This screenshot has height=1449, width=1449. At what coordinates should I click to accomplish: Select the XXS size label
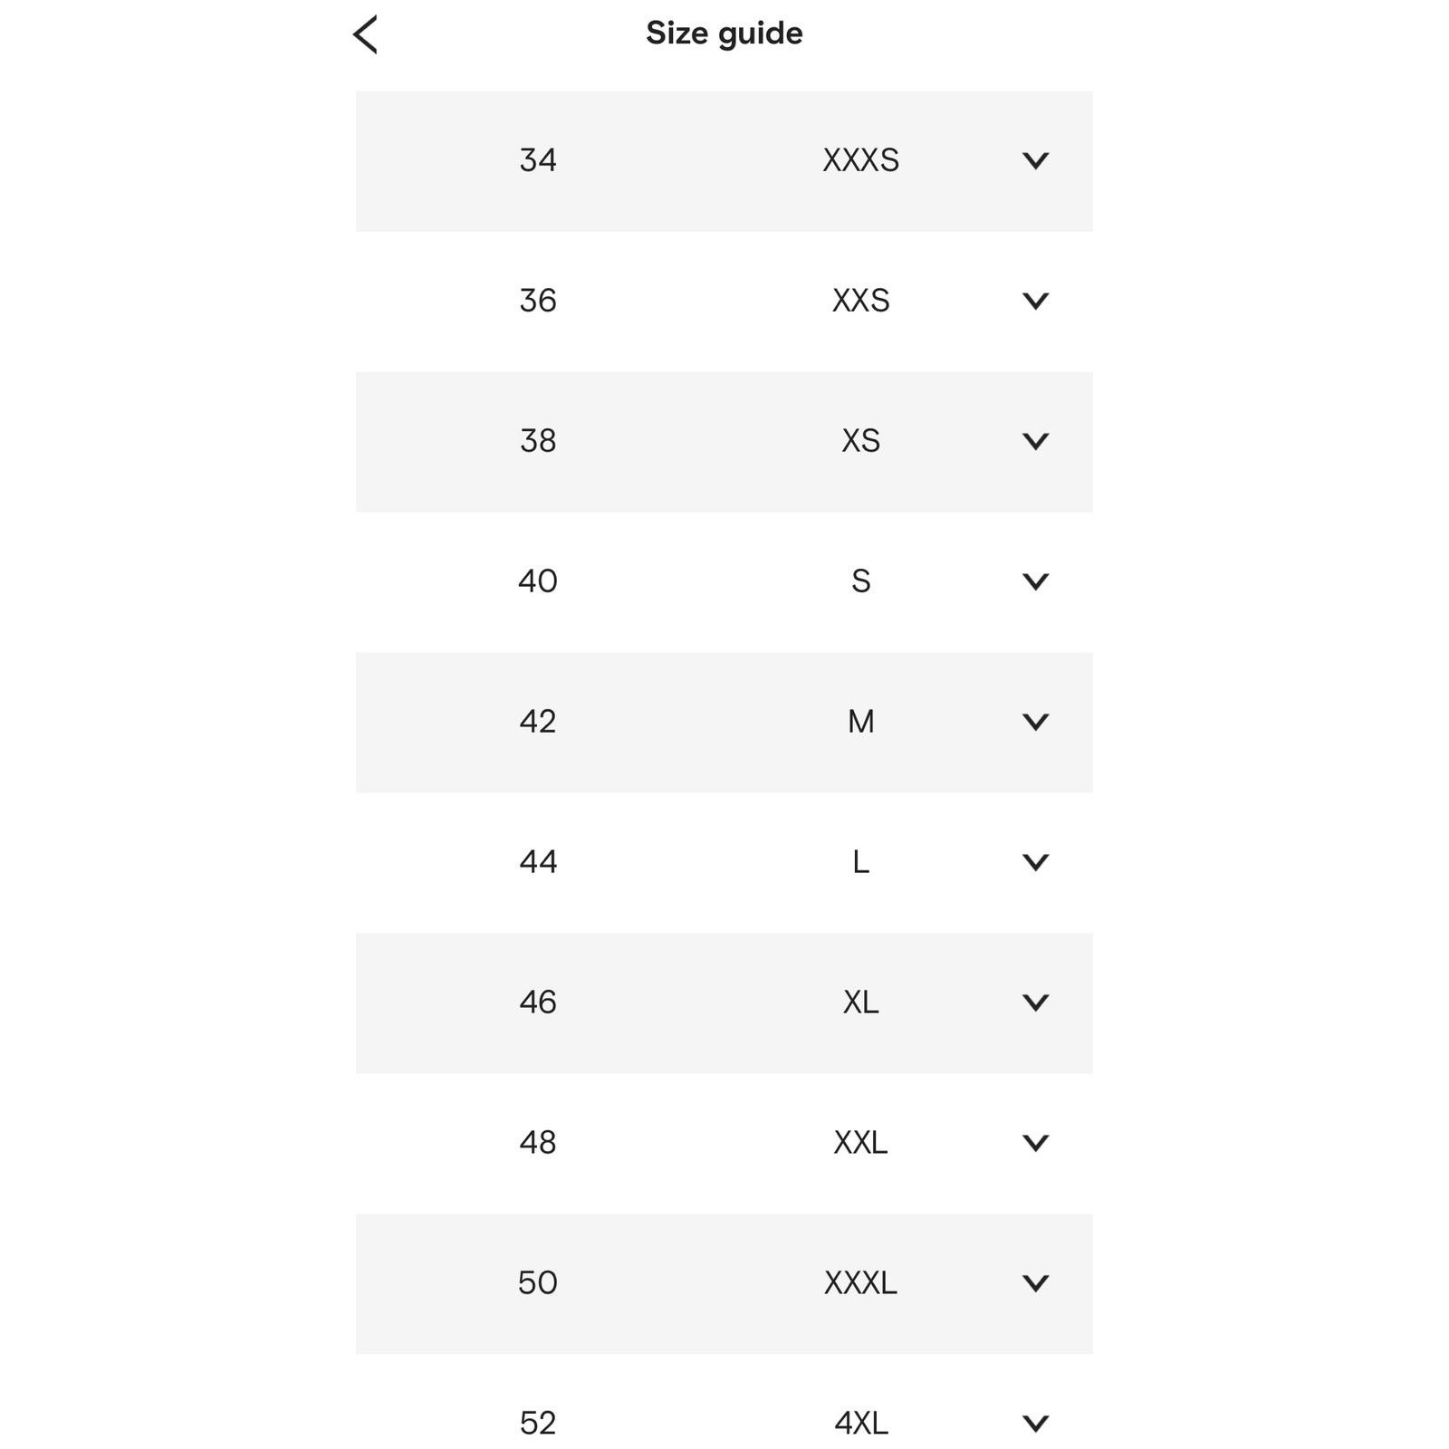tap(860, 301)
